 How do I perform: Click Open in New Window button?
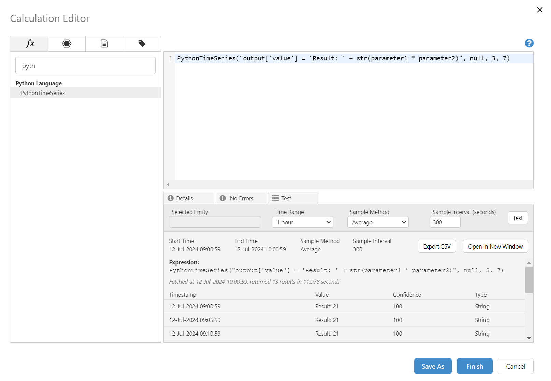[x=495, y=246]
